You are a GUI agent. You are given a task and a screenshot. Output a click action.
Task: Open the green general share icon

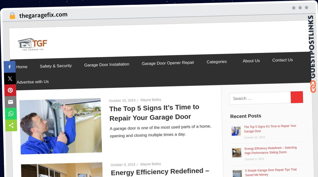11,125
